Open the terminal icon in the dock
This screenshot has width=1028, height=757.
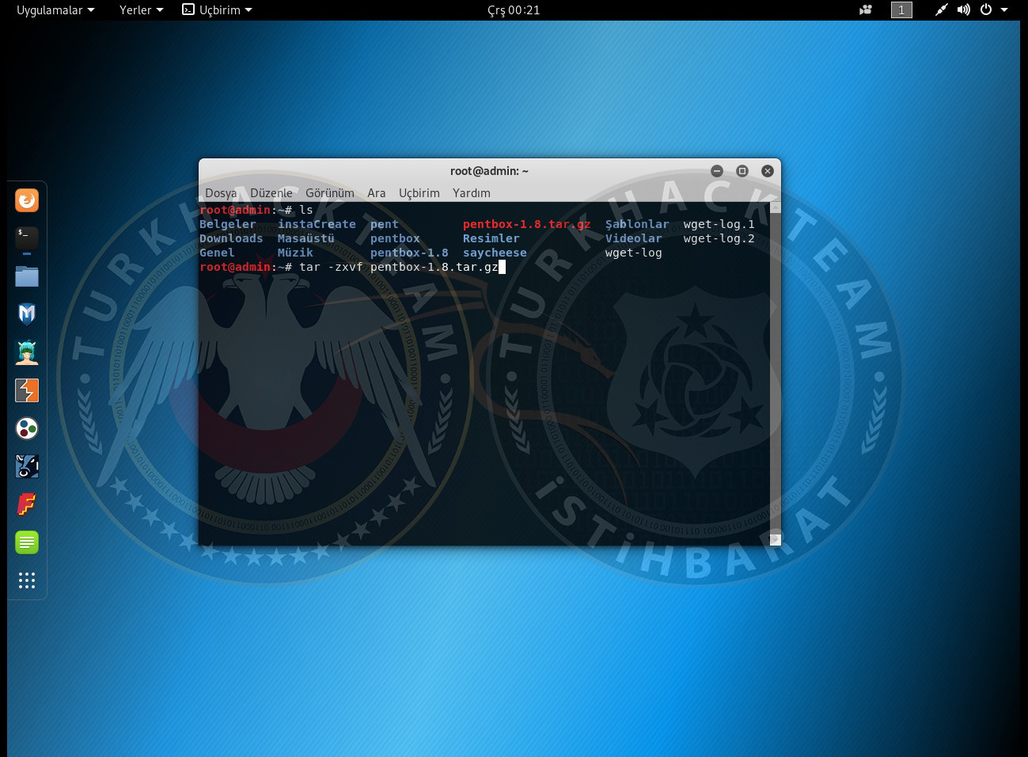click(x=27, y=238)
